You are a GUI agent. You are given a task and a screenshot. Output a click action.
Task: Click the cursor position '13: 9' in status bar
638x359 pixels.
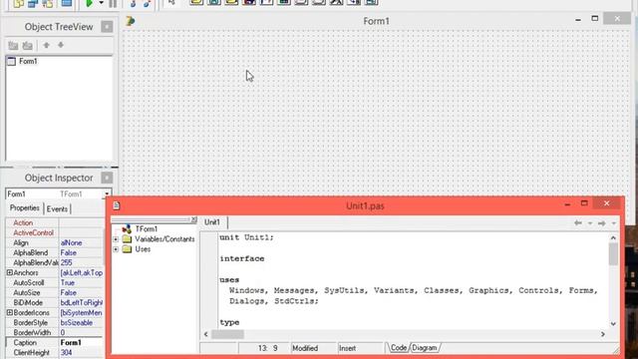[267, 348]
